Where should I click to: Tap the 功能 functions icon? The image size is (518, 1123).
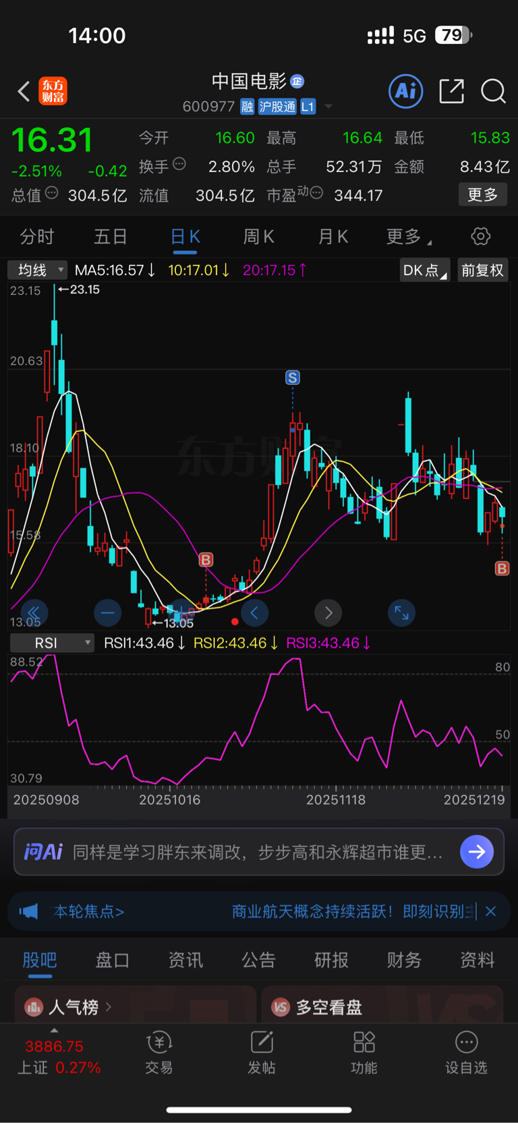364,1054
